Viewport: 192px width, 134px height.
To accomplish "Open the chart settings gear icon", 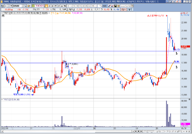I will tap(118, 6).
